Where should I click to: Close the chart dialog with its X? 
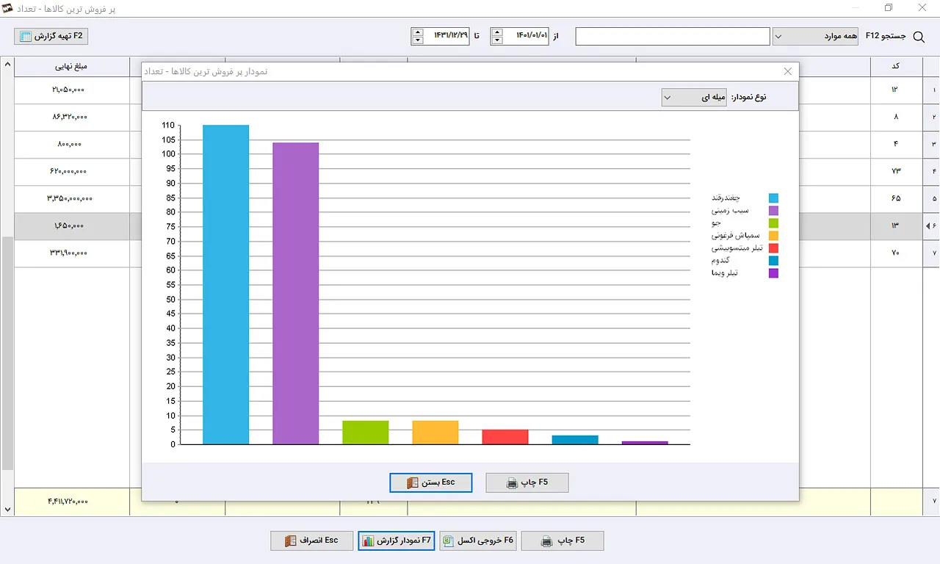tap(788, 71)
